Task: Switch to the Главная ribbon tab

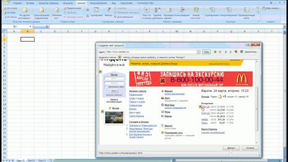Action: click(x=17, y=3)
